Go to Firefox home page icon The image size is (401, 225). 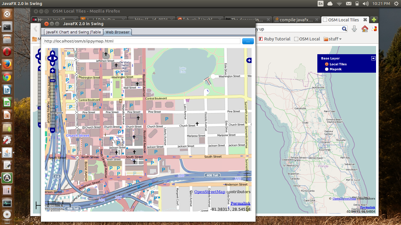[x=365, y=29]
